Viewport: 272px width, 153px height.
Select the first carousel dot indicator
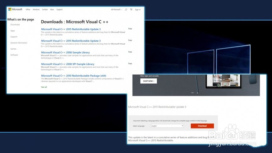tap(192, 93)
